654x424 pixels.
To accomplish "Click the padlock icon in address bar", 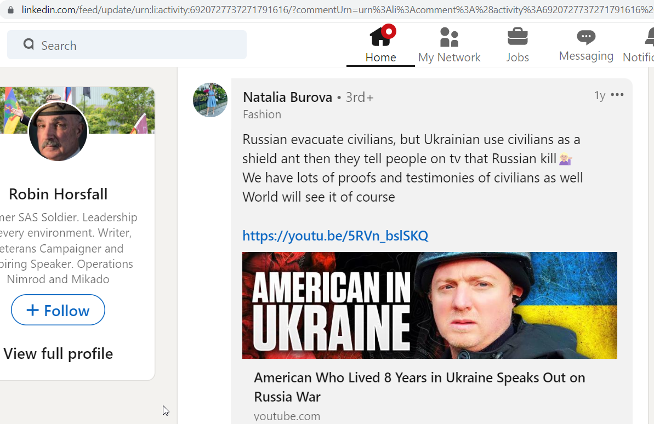I will (10, 10).
